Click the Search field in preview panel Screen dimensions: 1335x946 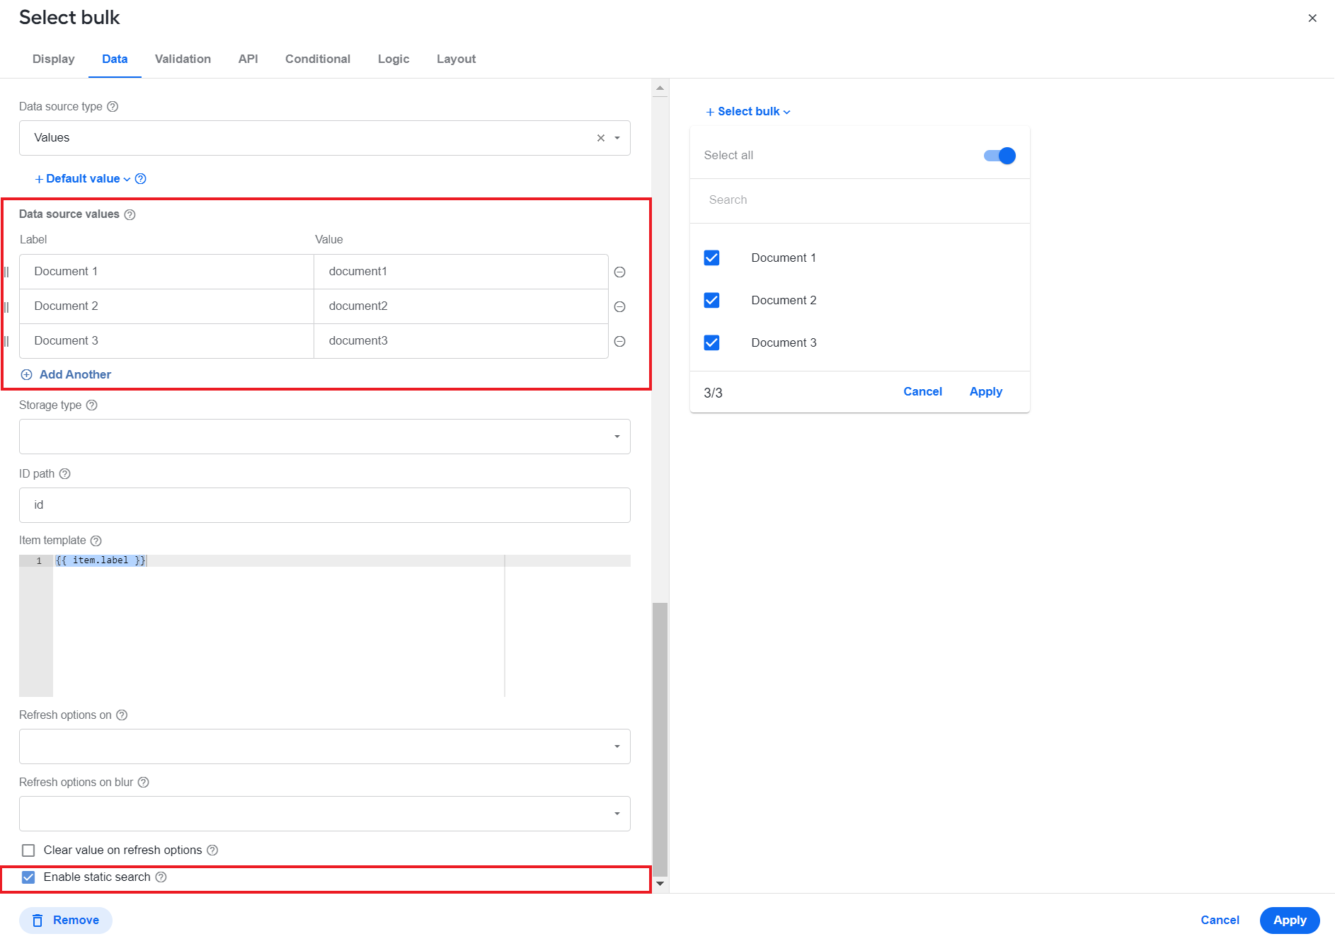[860, 200]
